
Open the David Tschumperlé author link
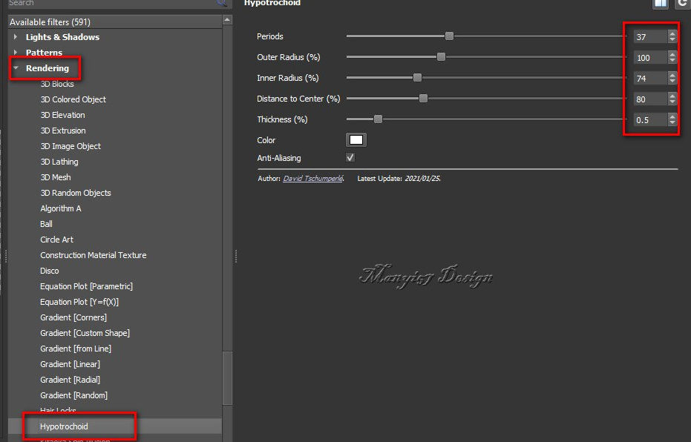click(312, 179)
